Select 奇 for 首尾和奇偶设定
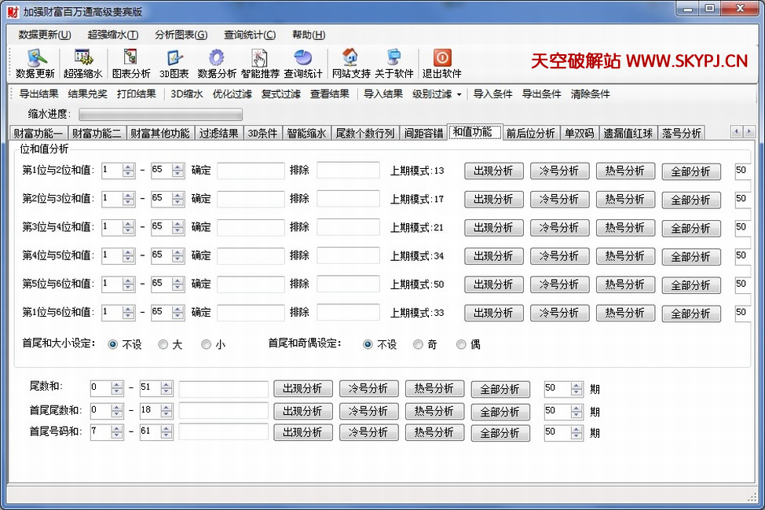This screenshot has height=510, width=765. pyautogui.click(x=419, y=344)
